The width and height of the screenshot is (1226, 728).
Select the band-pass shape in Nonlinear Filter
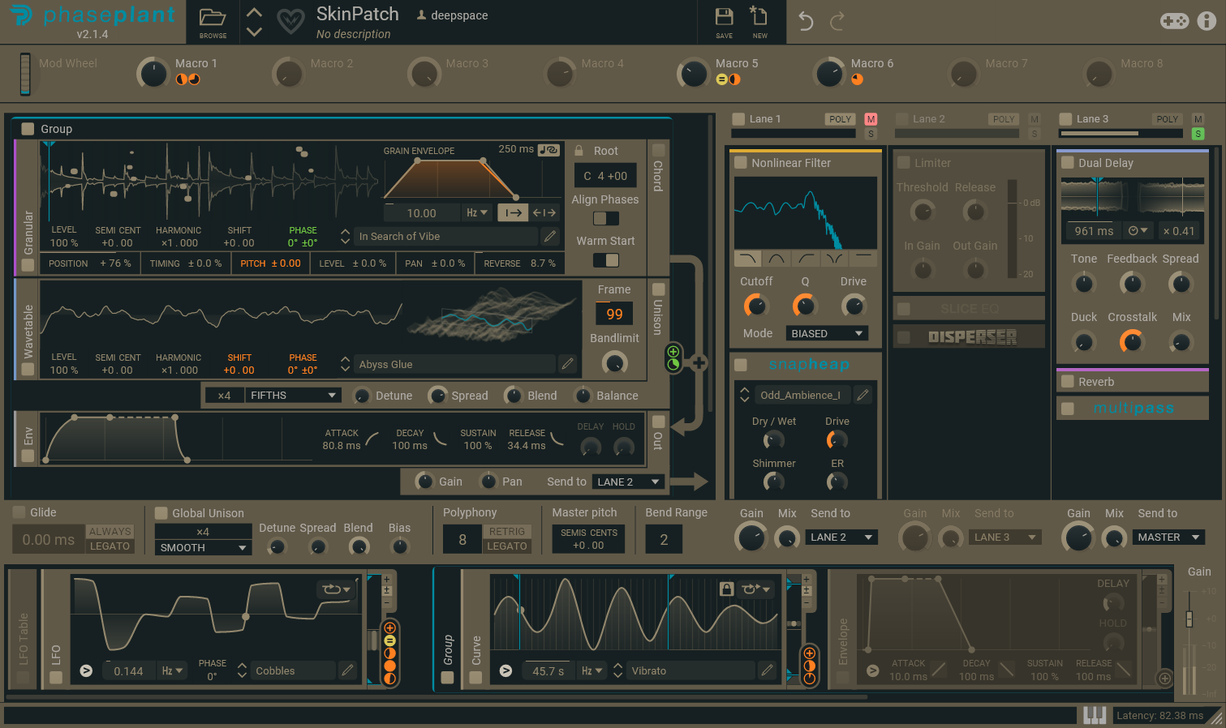click(x=776, y=259)
